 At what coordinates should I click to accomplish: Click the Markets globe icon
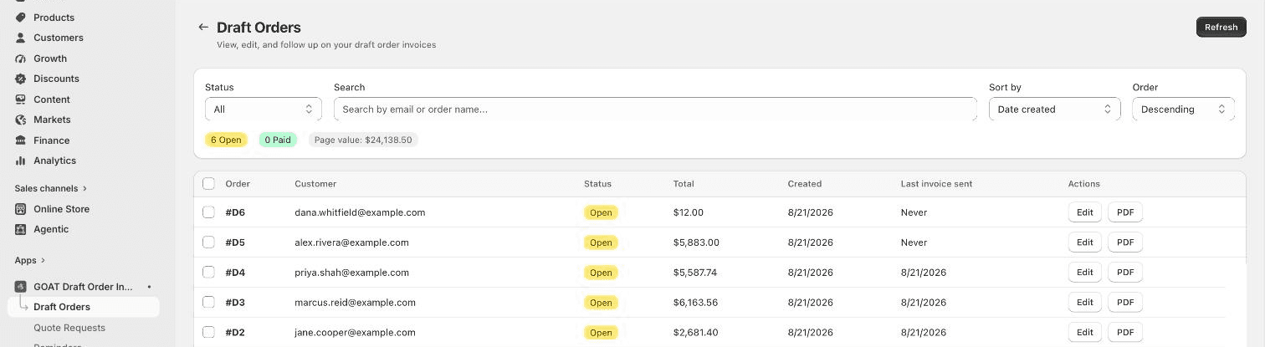tap(21, 120)
